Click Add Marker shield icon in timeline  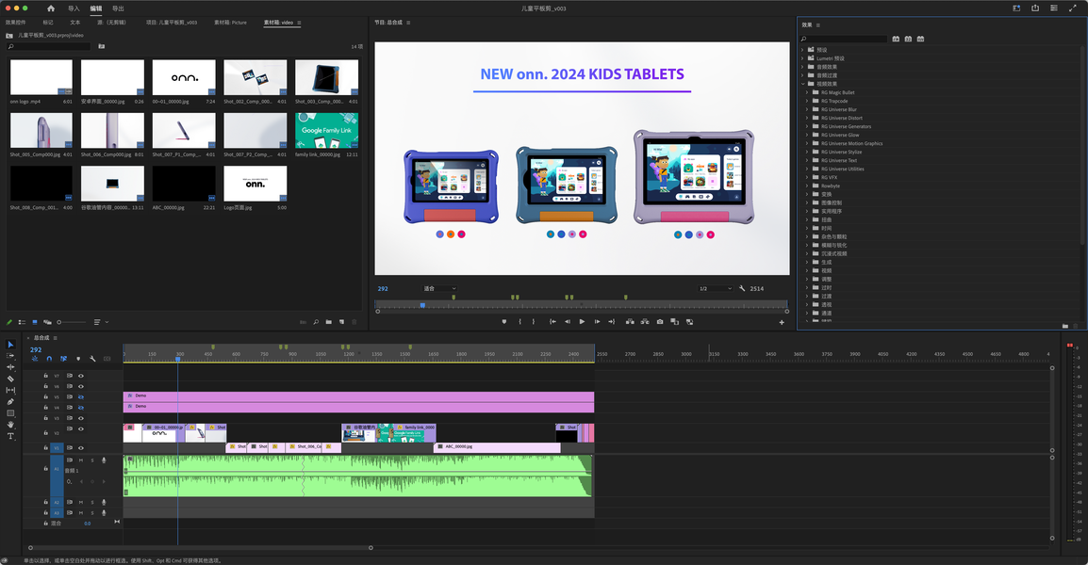[77, 359]
